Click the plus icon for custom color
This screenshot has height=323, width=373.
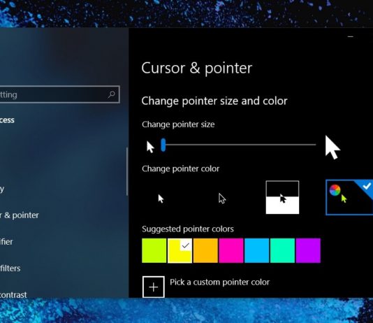click(154, 287)
